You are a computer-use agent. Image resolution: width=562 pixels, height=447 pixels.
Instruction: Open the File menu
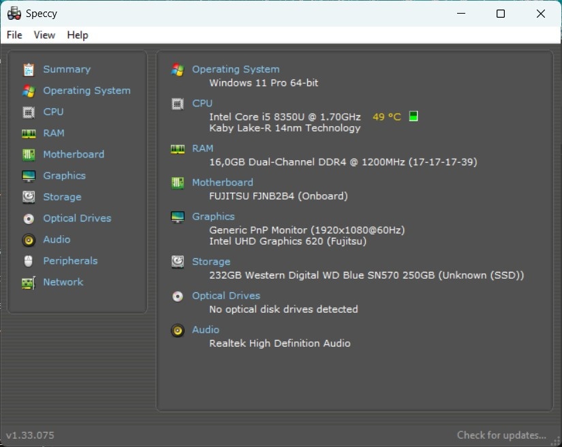tap(14, 35)
